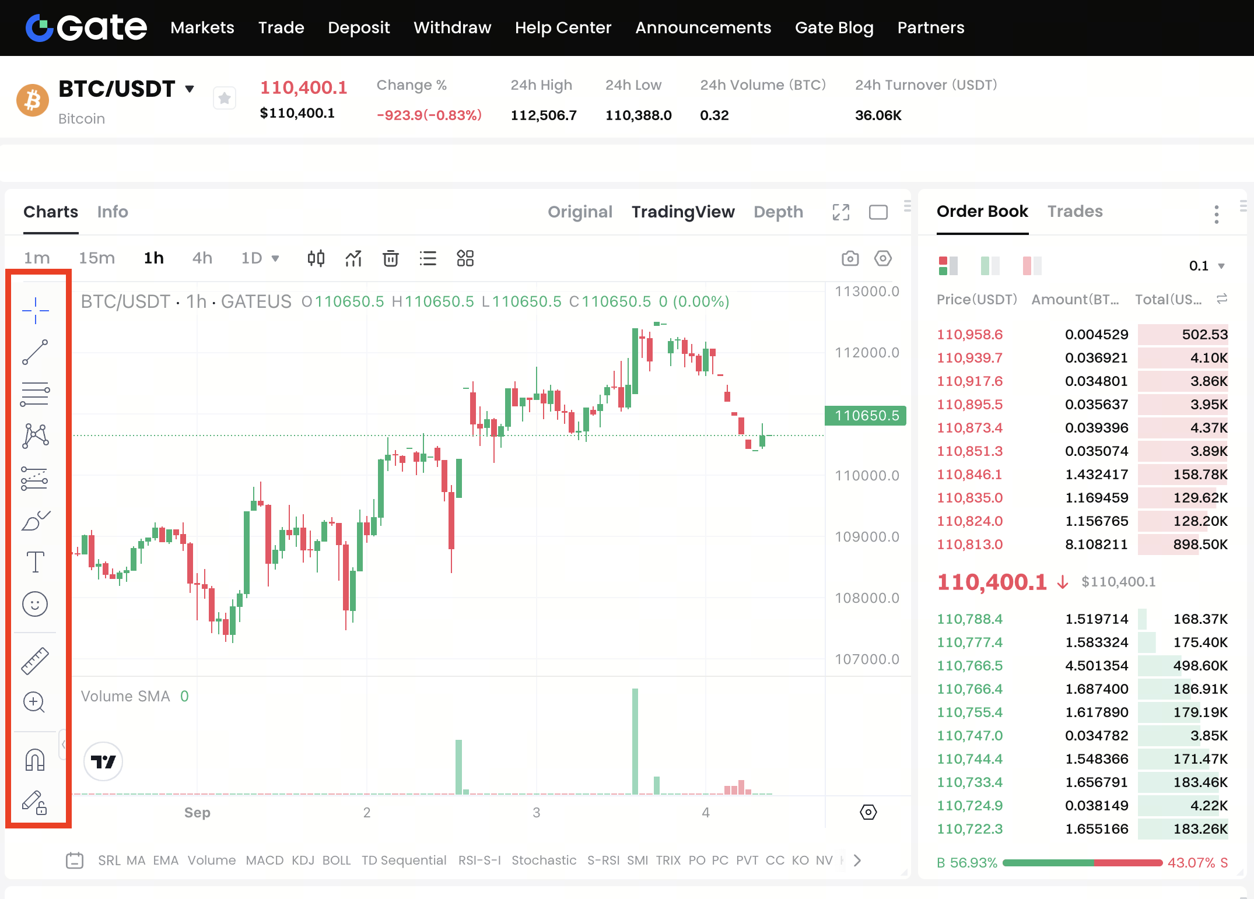
Task: Show sell orders only in order book
Action: pos(1032,266)
